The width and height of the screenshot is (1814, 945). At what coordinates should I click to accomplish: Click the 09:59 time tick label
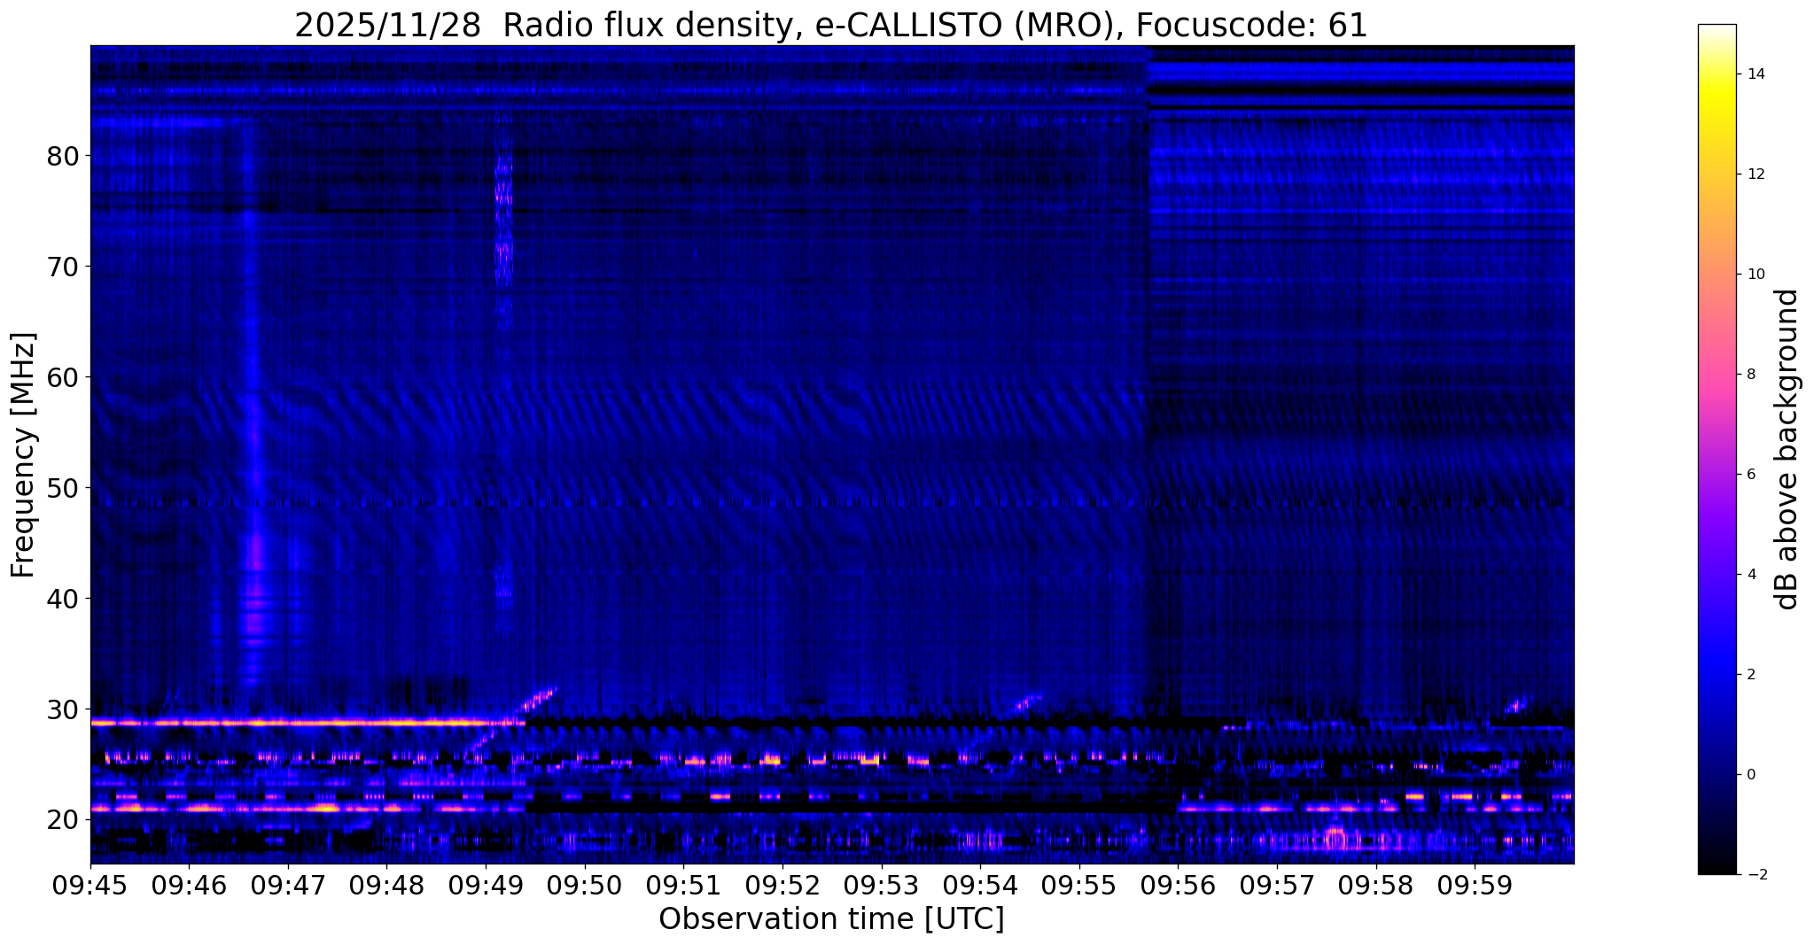coord(1475,886)
